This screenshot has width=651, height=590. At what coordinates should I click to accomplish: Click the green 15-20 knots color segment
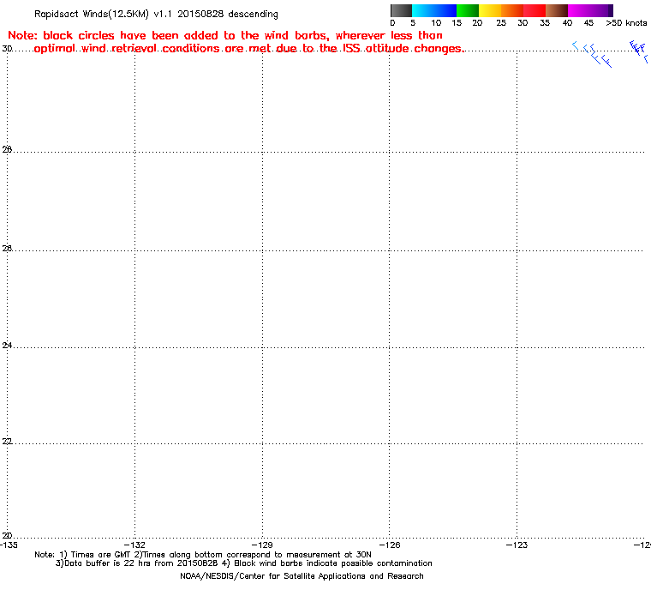[x=468, y=10]
